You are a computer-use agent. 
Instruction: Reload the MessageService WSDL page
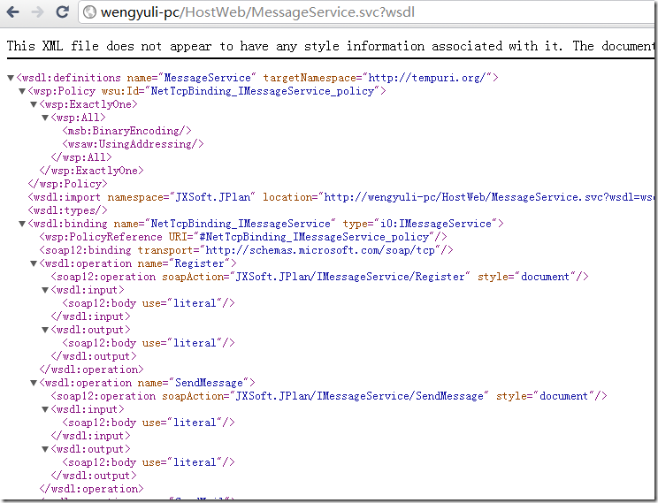click(x=62, y=12)
